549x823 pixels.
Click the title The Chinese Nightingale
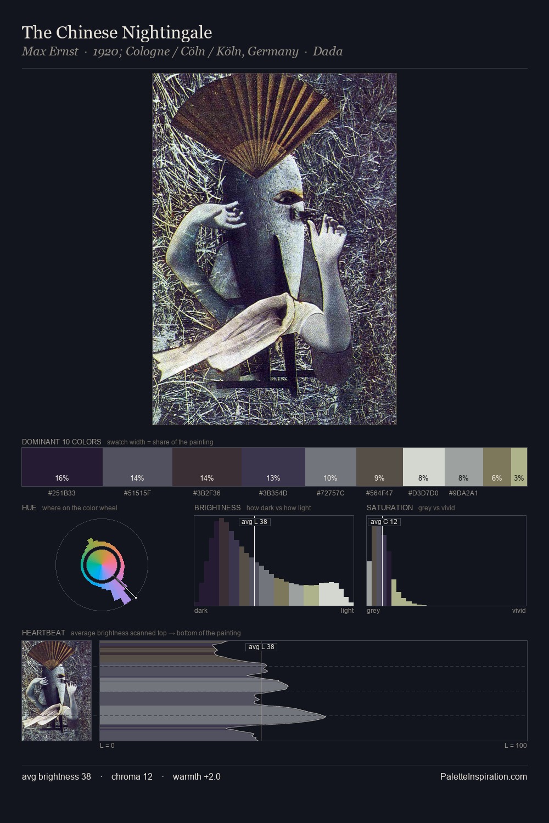(117, 32)
